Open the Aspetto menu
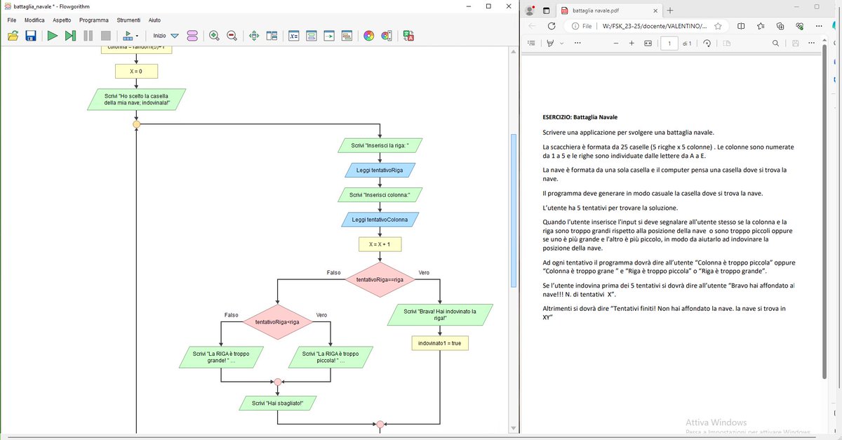Image resolution: width=842 pixels, height=440 pixels. point(62,20)
